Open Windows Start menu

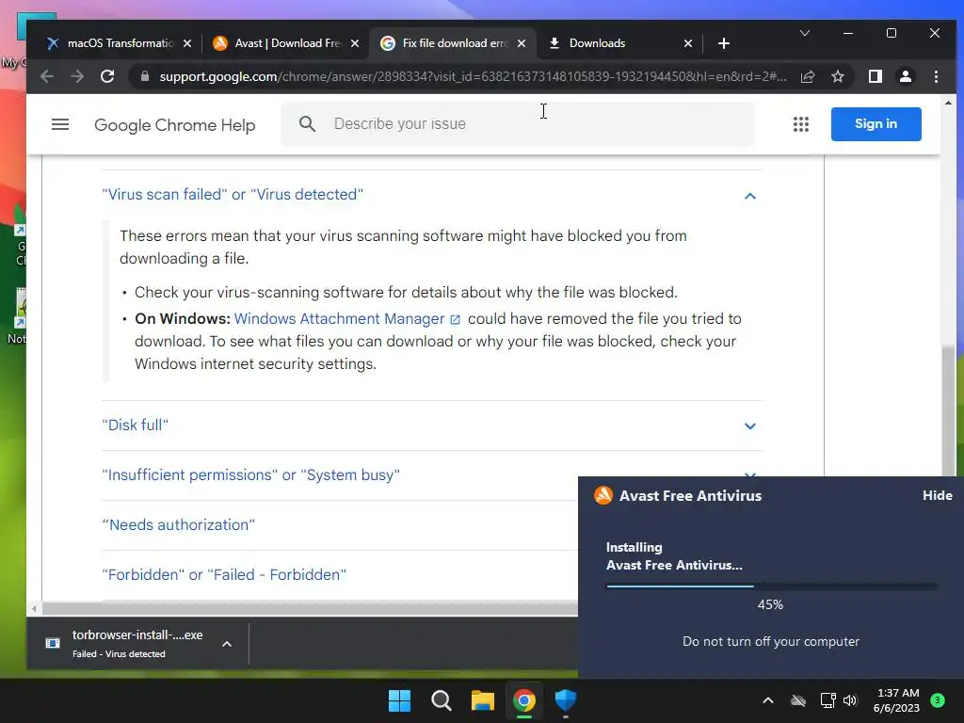(399, 700)
